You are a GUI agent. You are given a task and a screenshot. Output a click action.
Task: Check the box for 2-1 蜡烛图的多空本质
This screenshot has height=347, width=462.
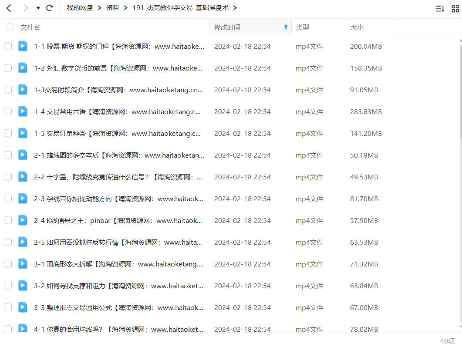point(8,155)
